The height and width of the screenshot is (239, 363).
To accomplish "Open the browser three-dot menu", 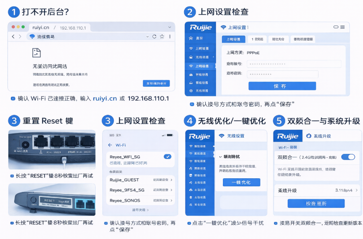I will click(x=170, y=37).
